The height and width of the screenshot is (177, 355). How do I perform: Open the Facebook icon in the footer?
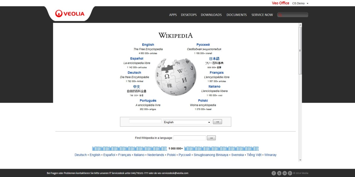(x=274, y=173)
